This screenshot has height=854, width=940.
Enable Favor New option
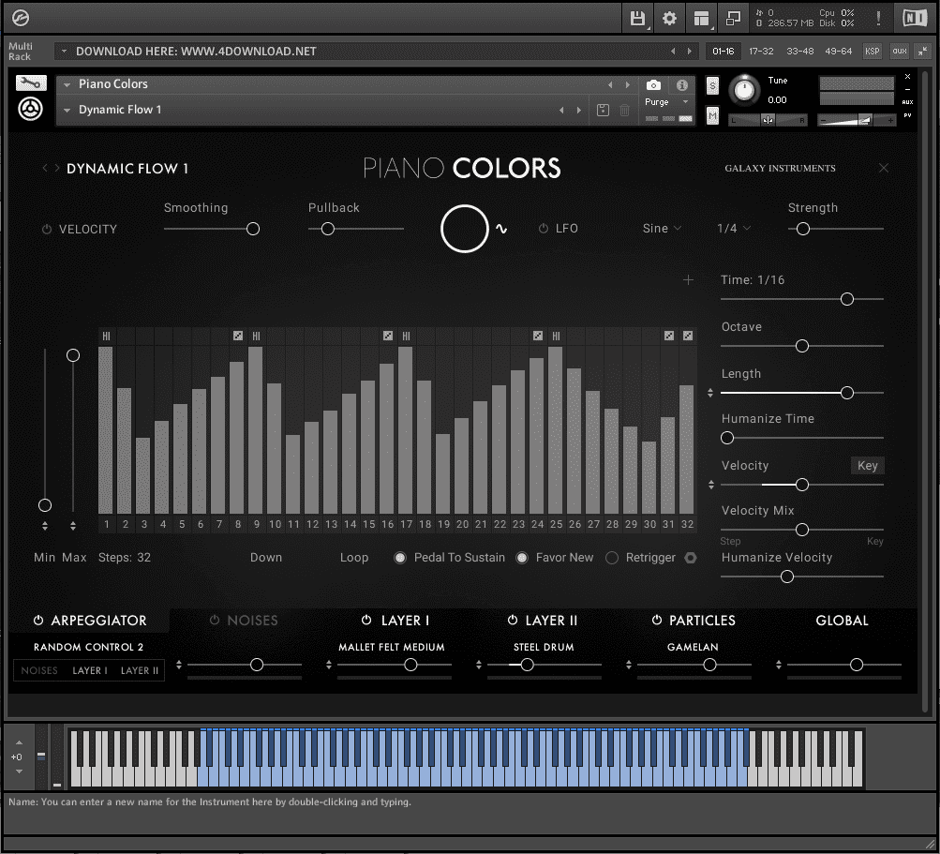coord(522,558)
